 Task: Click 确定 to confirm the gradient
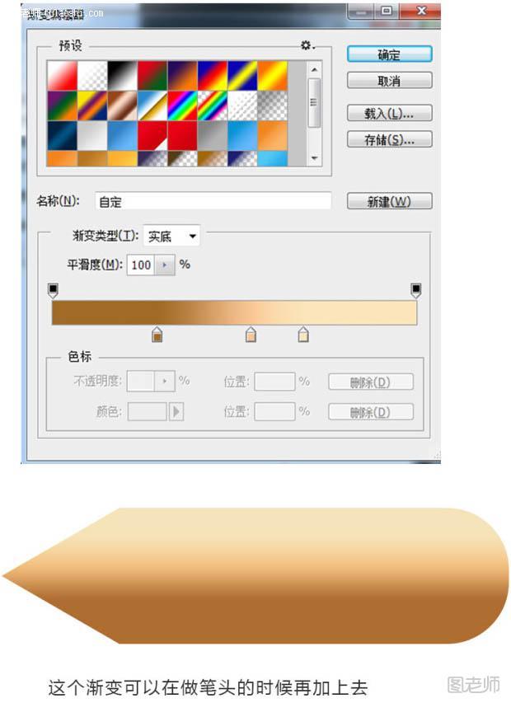(x=390, y=54)
